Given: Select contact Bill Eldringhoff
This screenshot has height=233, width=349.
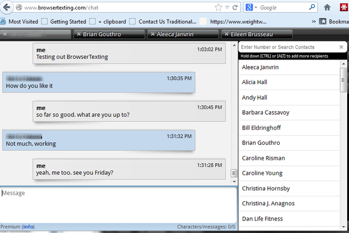Looking at the screenshot, I should [289, 128].
